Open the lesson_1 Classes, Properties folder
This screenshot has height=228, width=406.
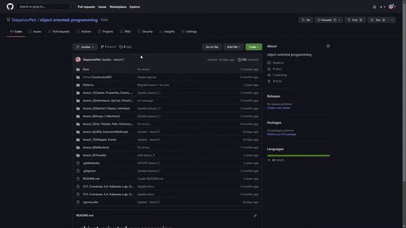point(108,93)
